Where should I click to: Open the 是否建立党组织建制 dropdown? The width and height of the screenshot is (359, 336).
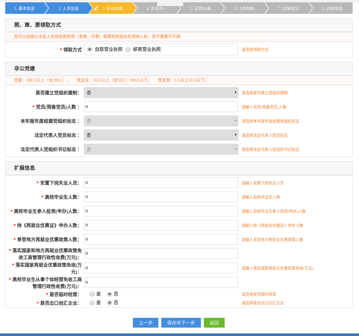tap(161, 93)
